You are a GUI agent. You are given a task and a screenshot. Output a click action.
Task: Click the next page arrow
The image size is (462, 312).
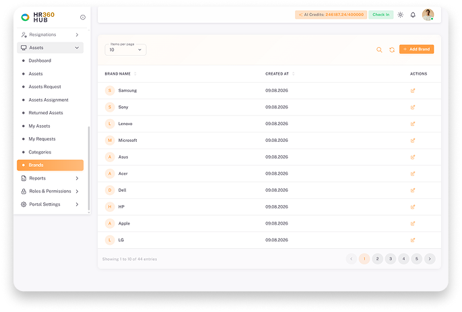tap(430, 259)
